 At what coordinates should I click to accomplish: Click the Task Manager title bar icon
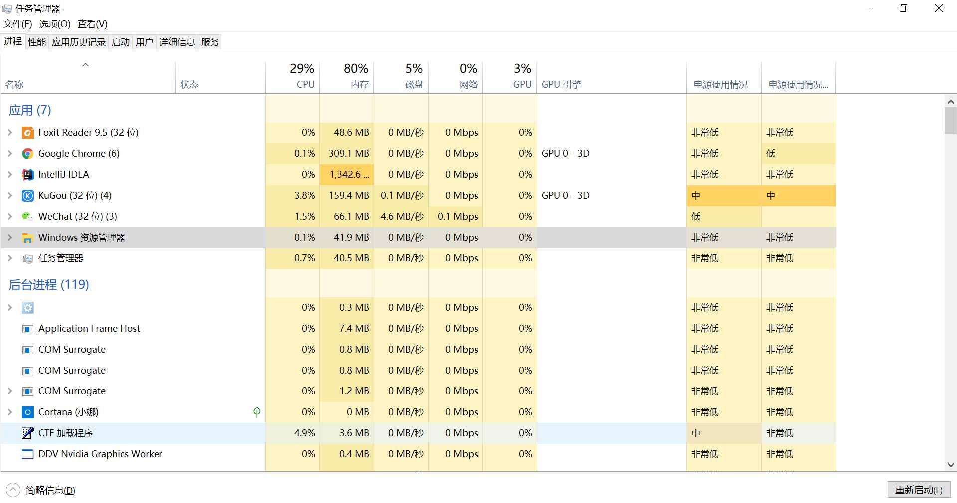coord(7,8)
